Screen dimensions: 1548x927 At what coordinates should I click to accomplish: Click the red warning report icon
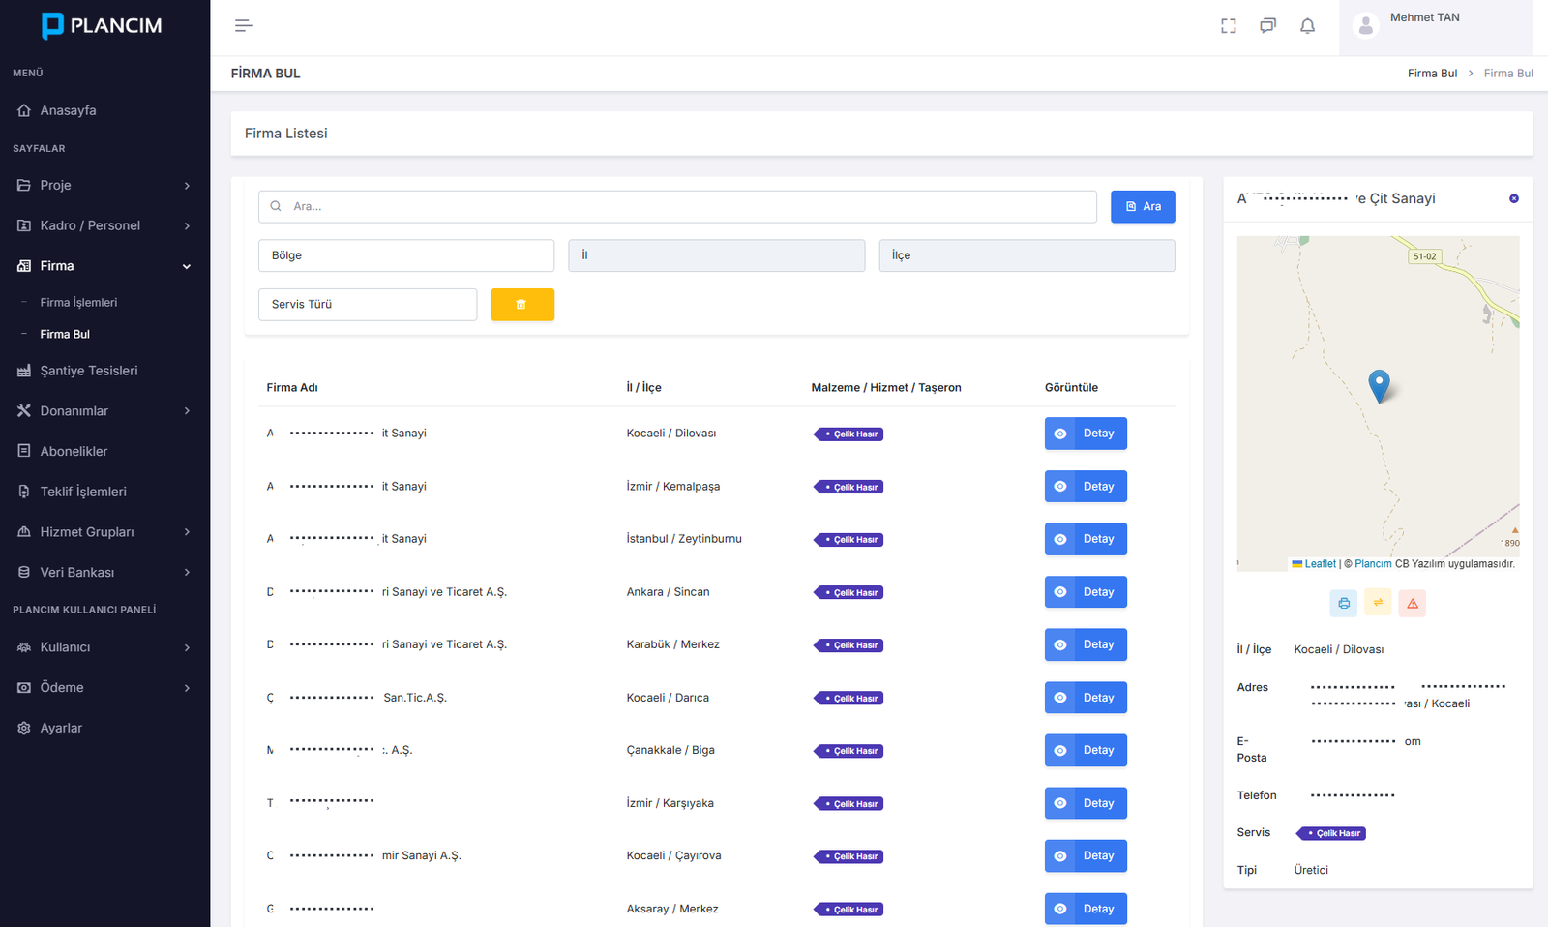(1413, 603)
